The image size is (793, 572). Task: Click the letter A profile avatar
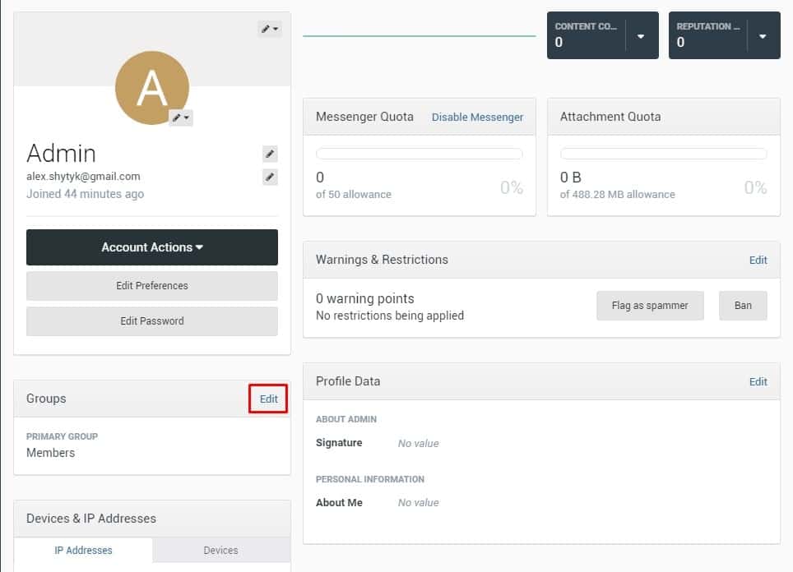[151, 88]
